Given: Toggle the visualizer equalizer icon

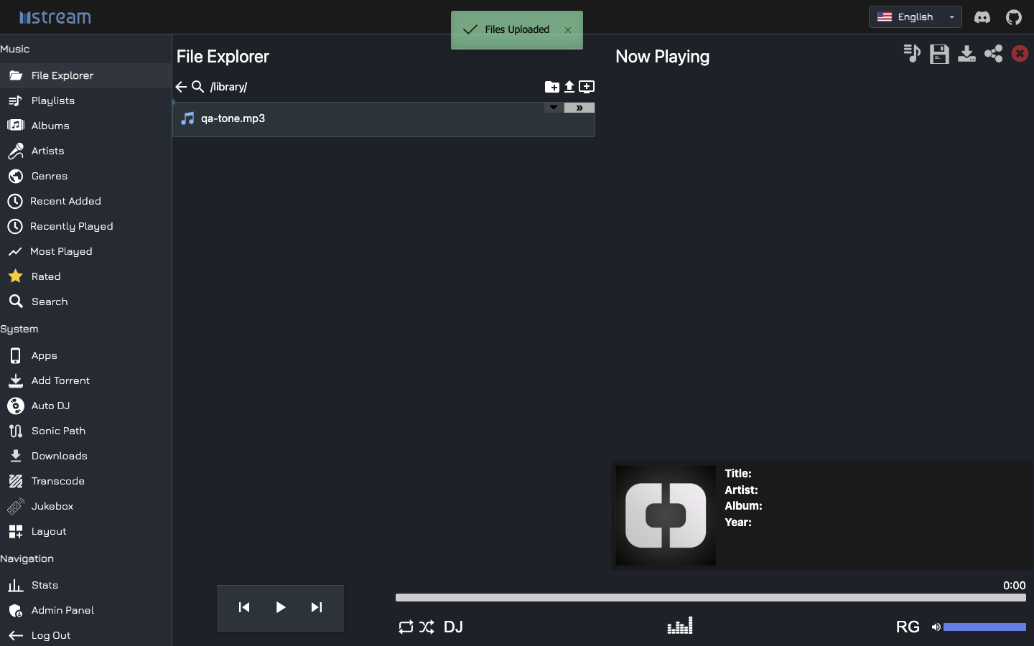Looking at the screenshot, I should click(680, 626).
